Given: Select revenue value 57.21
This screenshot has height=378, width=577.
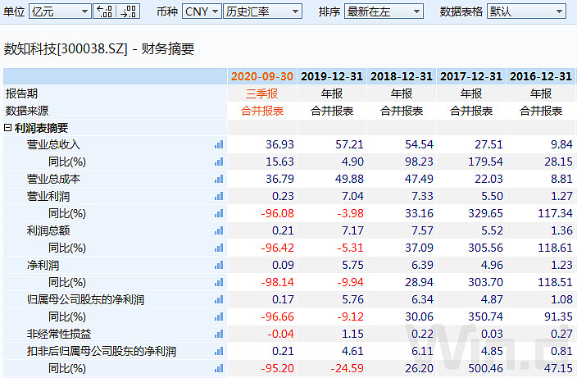Looking at the screenshot, I should click(x=349, y=144).
